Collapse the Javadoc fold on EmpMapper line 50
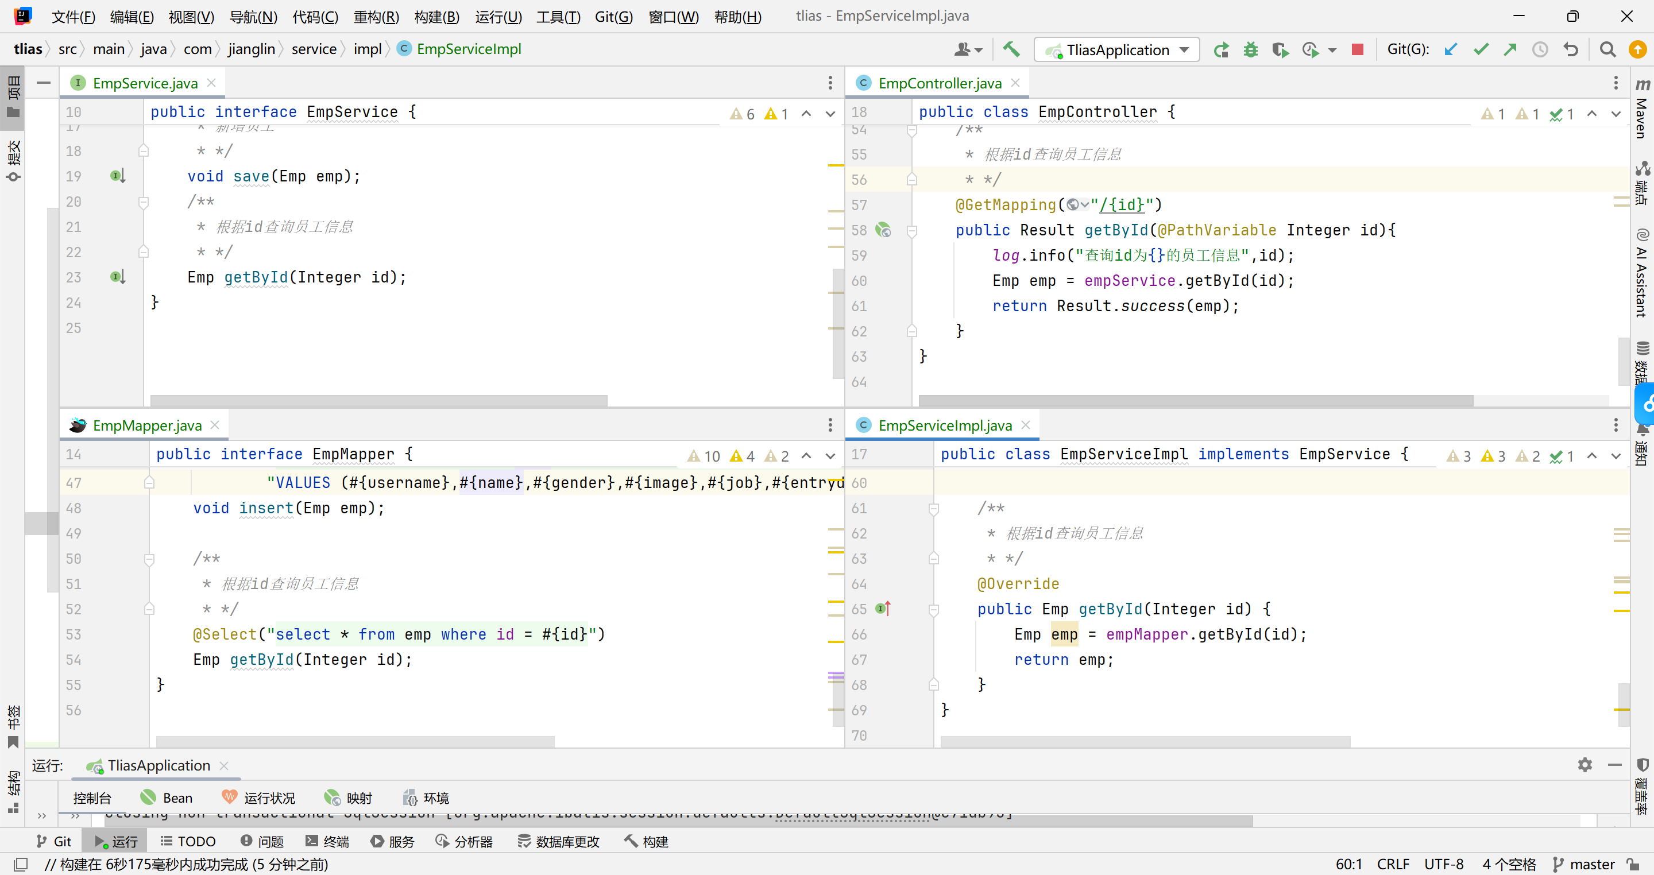The width and height of the screenshot is (1654, 875). tap(149, 559)
